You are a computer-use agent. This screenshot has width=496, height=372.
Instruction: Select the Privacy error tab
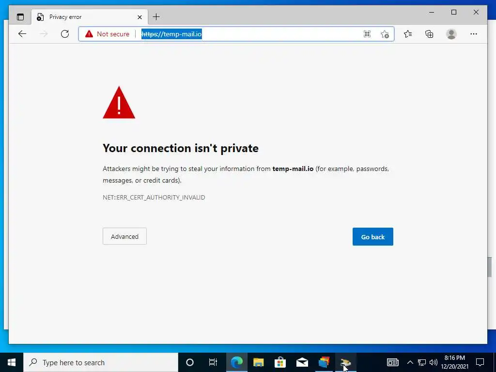90,17
